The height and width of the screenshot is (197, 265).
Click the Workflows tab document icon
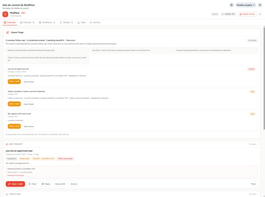(x=40, y=22)
